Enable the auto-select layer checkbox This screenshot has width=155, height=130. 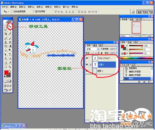click(12, 11)
